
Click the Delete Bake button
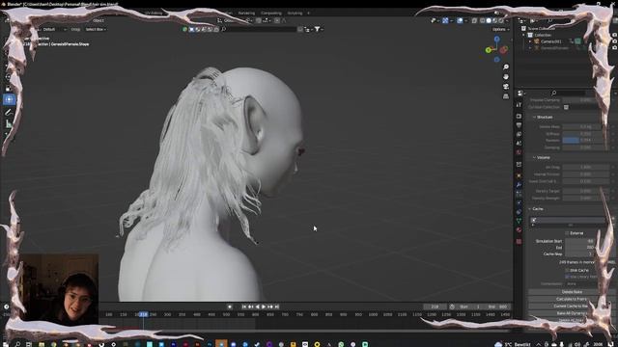(572, 292)
